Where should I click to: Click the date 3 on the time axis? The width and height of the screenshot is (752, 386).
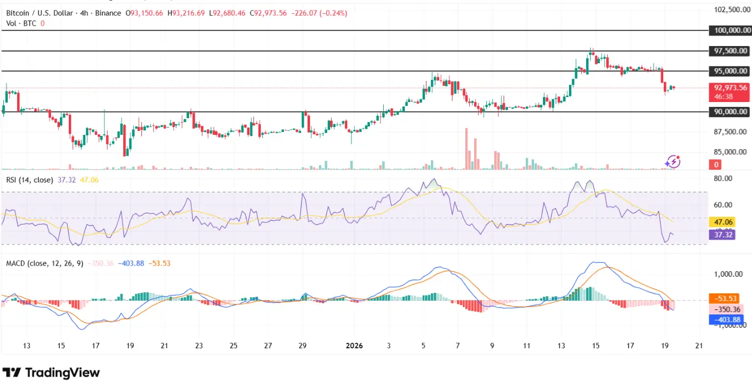click(389, 346)
